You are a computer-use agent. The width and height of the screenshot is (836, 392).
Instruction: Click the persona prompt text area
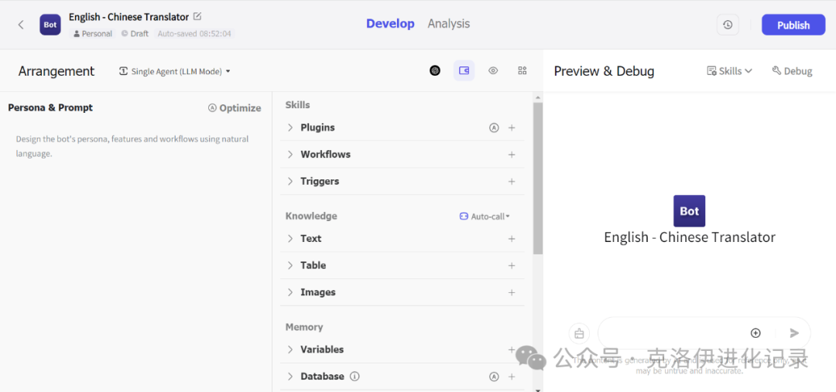coord(136,146)
